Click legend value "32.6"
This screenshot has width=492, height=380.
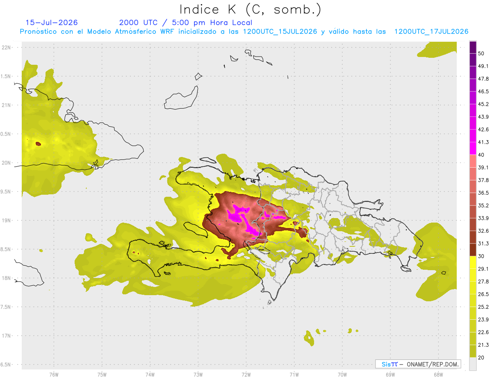pyautogui.click(x=484, y=231)
